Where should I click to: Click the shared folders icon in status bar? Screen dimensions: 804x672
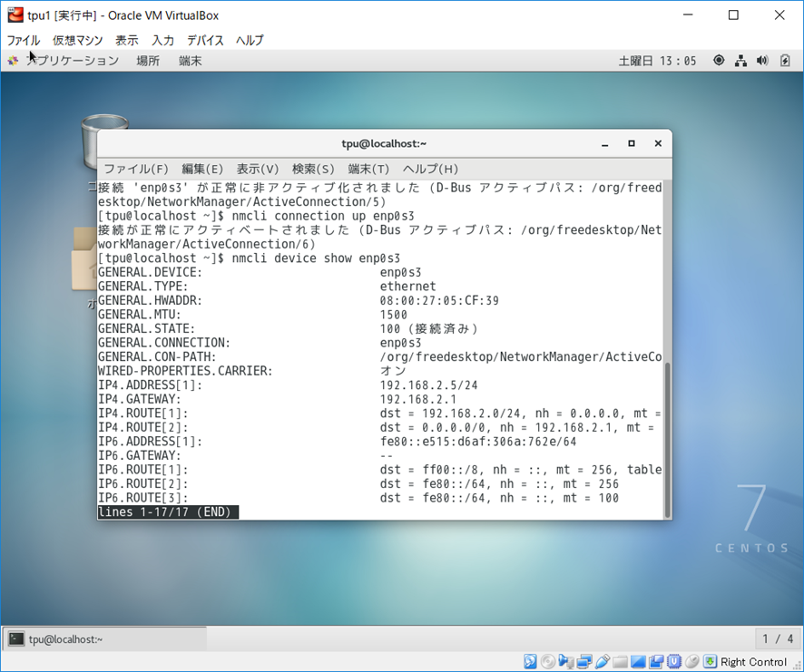(x=620, y=662)
